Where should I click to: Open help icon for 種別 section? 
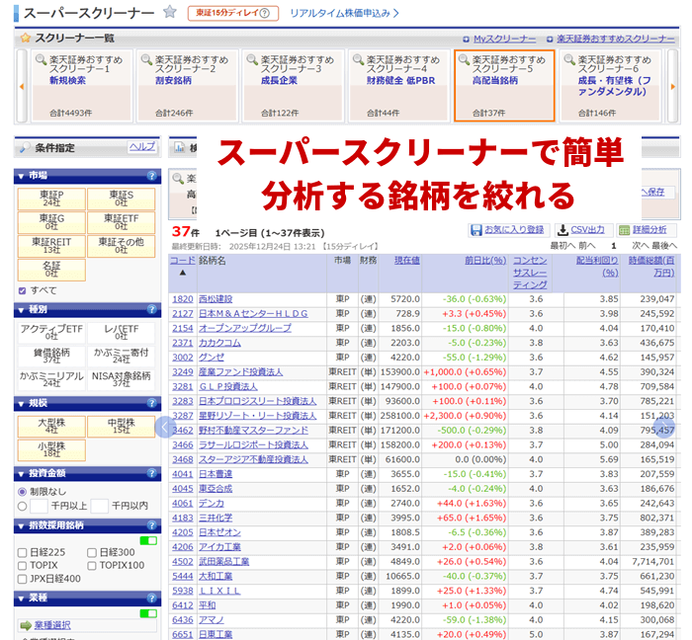coord(151,309)
